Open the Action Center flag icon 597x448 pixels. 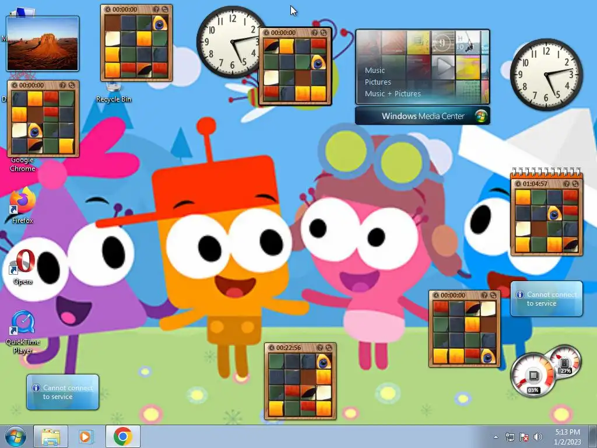[524, 437]
